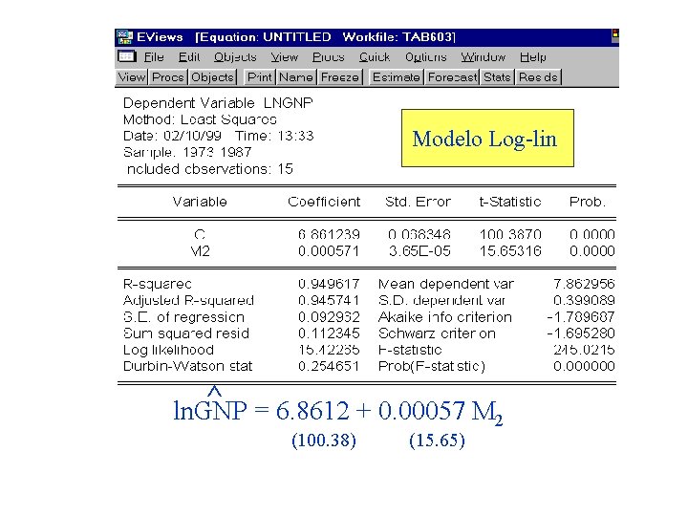This screenshot has width=688, height=516.
Task: Open the View menu in menu bar
Action: (285, 57)
